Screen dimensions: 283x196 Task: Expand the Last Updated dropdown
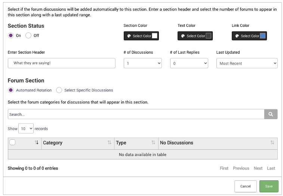tap(247, 63)
